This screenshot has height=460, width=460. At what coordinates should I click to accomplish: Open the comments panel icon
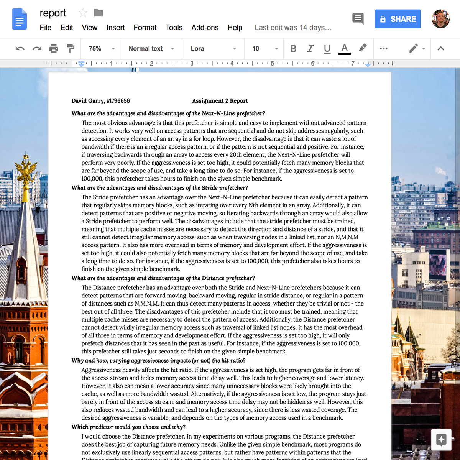[x=358, y=18]
